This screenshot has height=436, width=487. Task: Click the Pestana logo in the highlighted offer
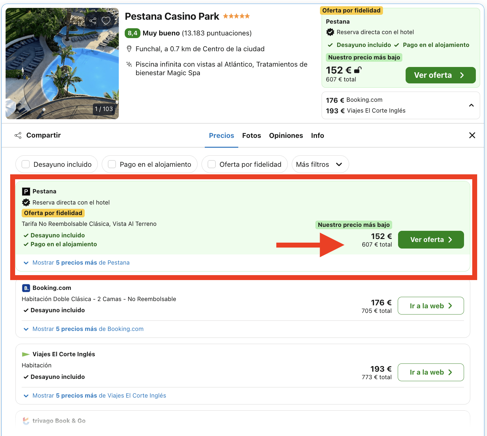coord(26,191)
